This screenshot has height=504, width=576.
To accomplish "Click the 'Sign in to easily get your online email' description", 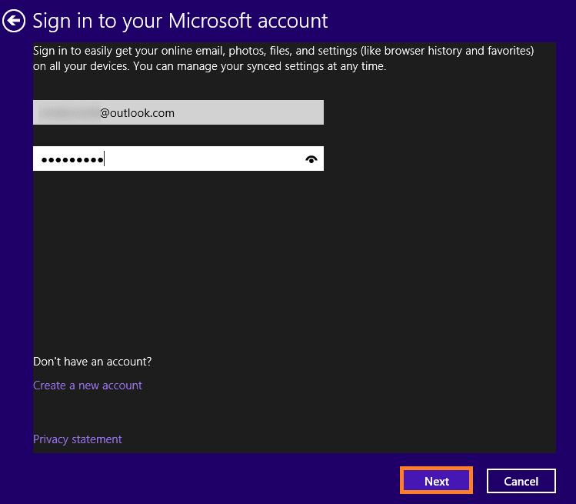I will (283, 58).
